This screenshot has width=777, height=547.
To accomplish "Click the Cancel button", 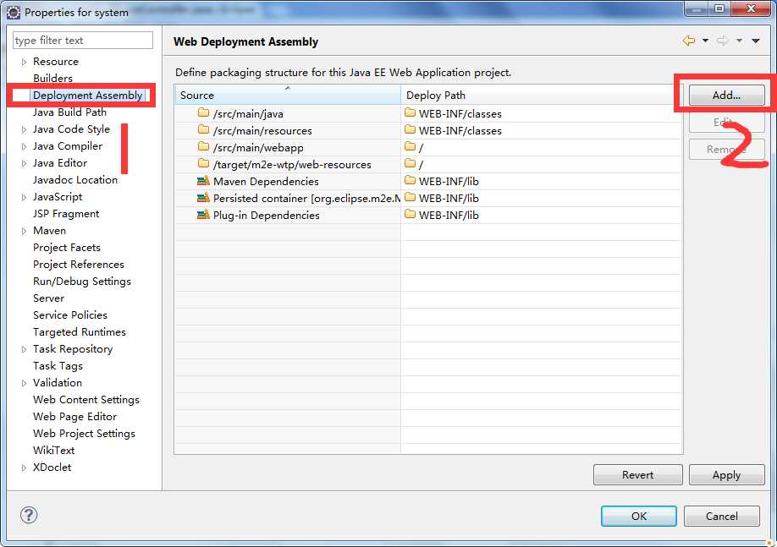I will (x=721, y=516).
